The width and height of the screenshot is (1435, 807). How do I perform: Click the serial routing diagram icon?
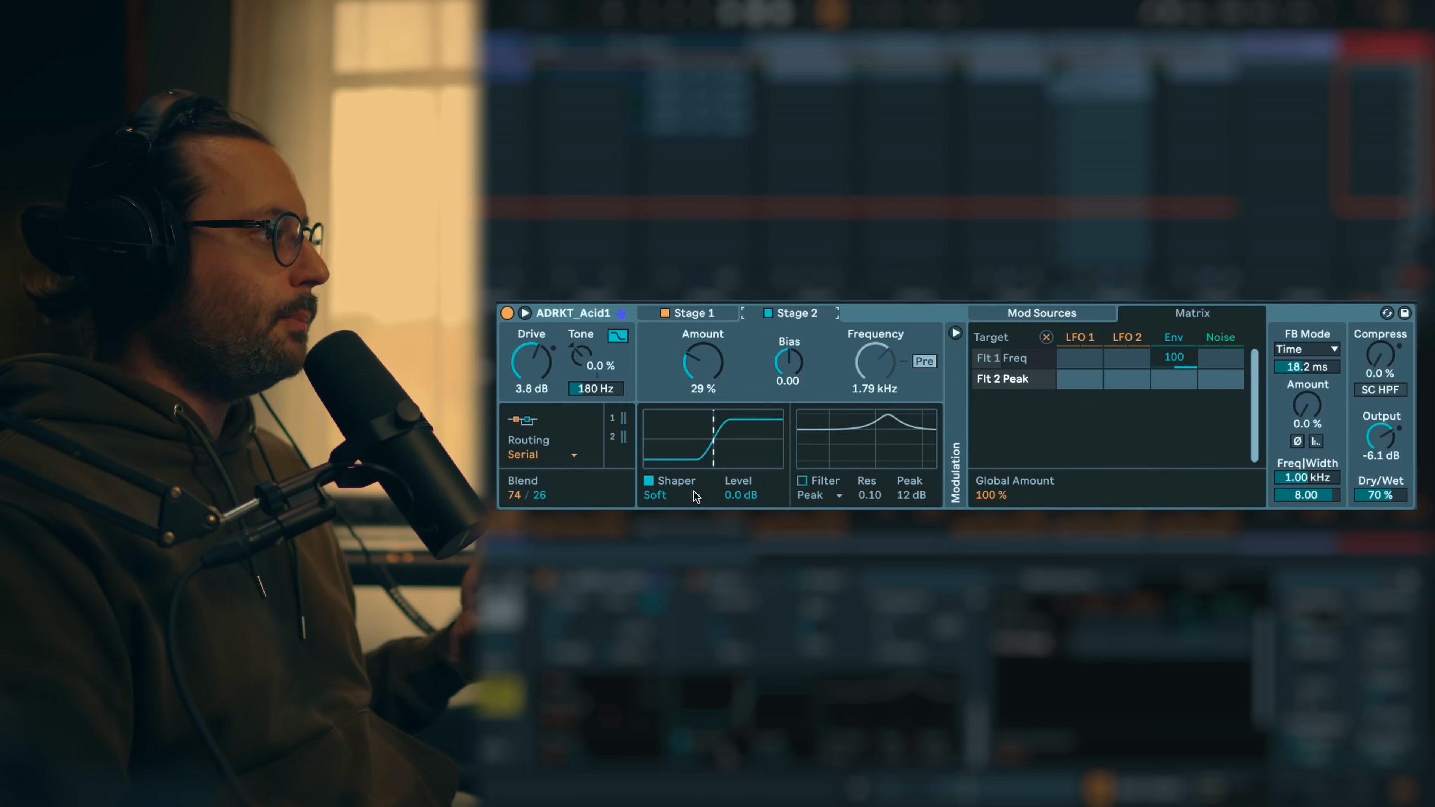pyautogui.click(x=522, y=420)
